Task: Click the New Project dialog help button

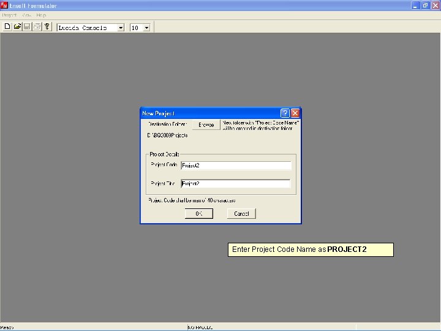Action: (285, 113)
